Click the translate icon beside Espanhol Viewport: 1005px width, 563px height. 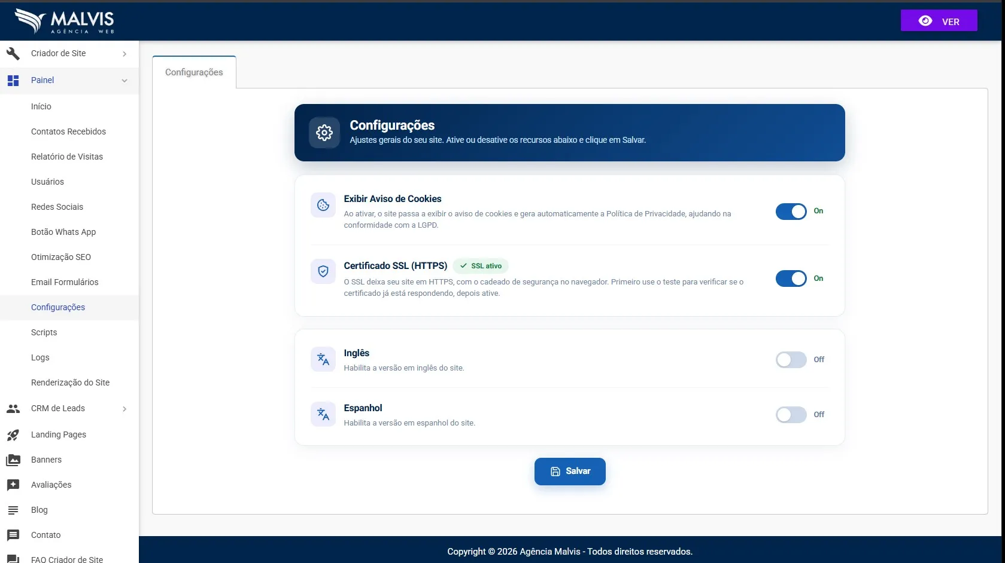(323, 414)
